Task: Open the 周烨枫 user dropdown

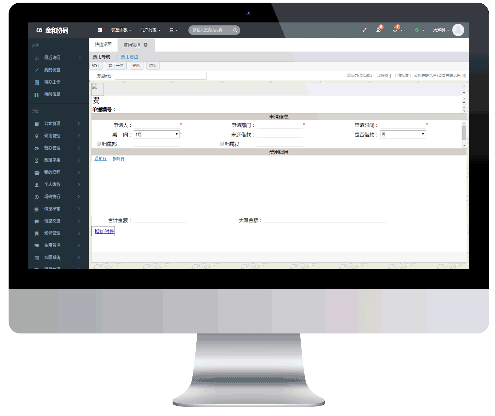Action: (441, 30)
